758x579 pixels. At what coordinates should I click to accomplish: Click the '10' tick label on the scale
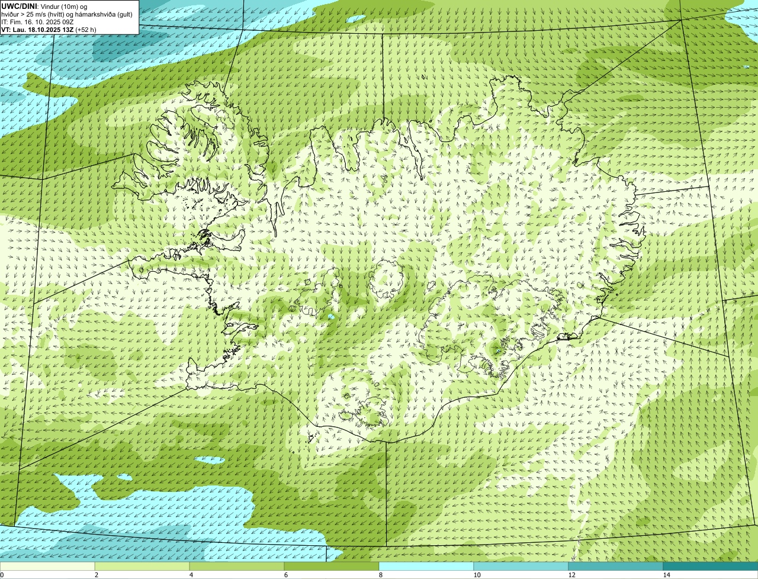pyautogui.click(x=477, y=575)
